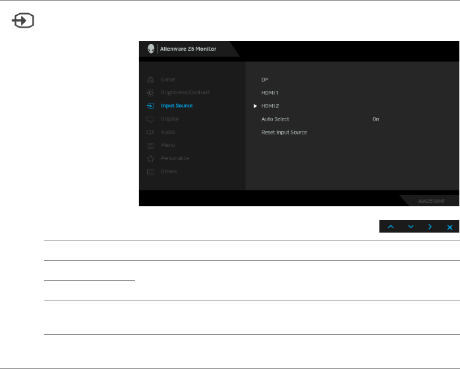Viewport: 460px width, 369px height.
Task: Open the Brightness/Contrast menu item
Action: point(185,92)
